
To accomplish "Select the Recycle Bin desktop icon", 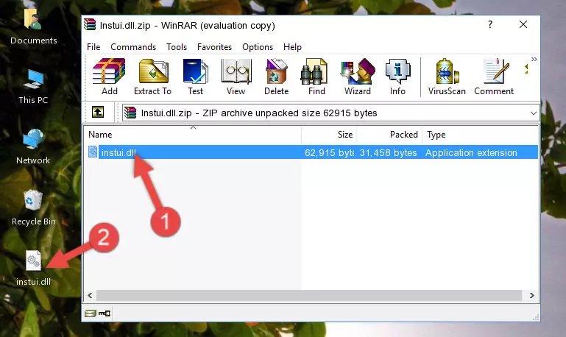I will click(33, 207).
